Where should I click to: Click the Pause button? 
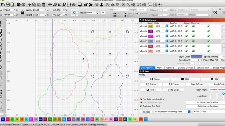point(155,79)
